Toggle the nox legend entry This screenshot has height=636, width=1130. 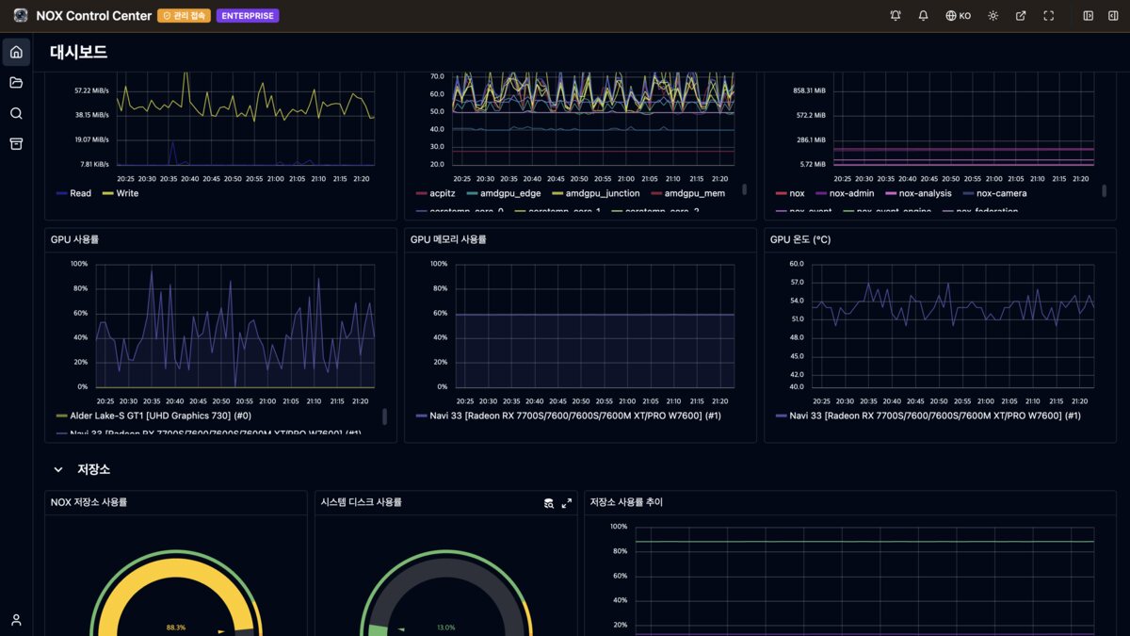click(x=790, y=193)
